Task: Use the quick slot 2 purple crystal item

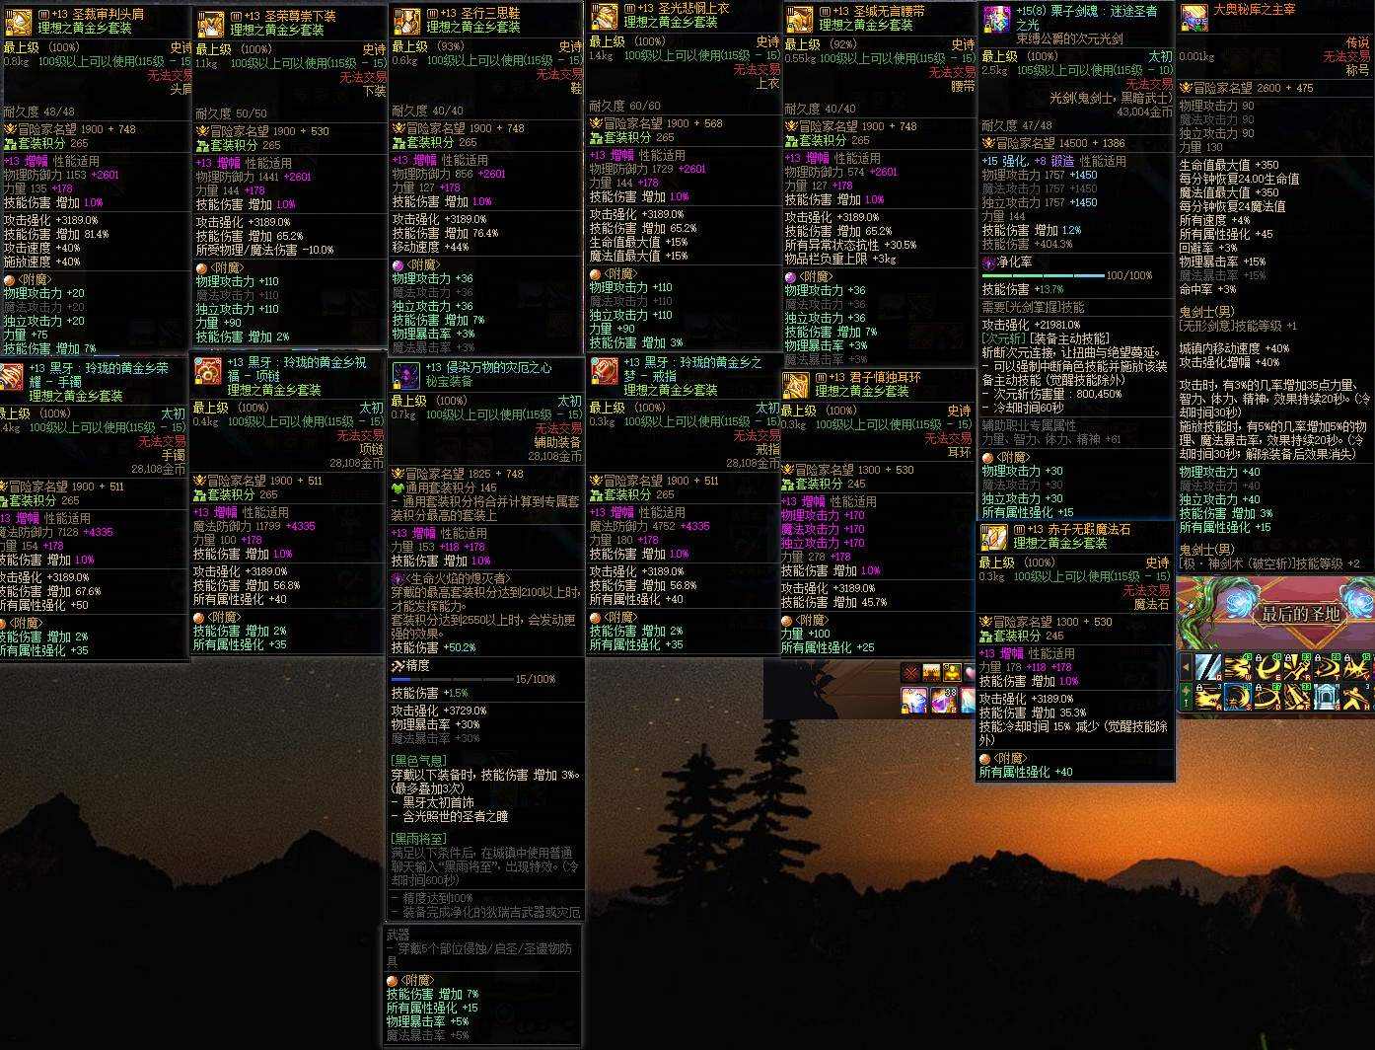Action: [944, 700]
